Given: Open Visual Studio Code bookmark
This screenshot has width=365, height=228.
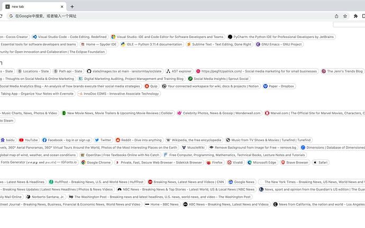Looking at the screenshot, I should [70, 37].
